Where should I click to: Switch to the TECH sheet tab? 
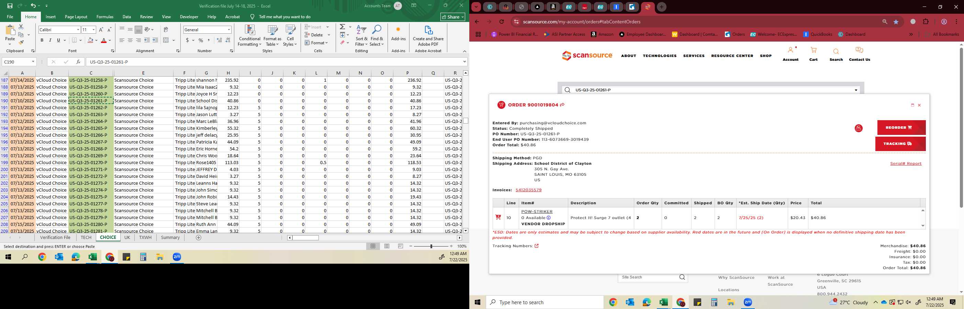point(86,238)
